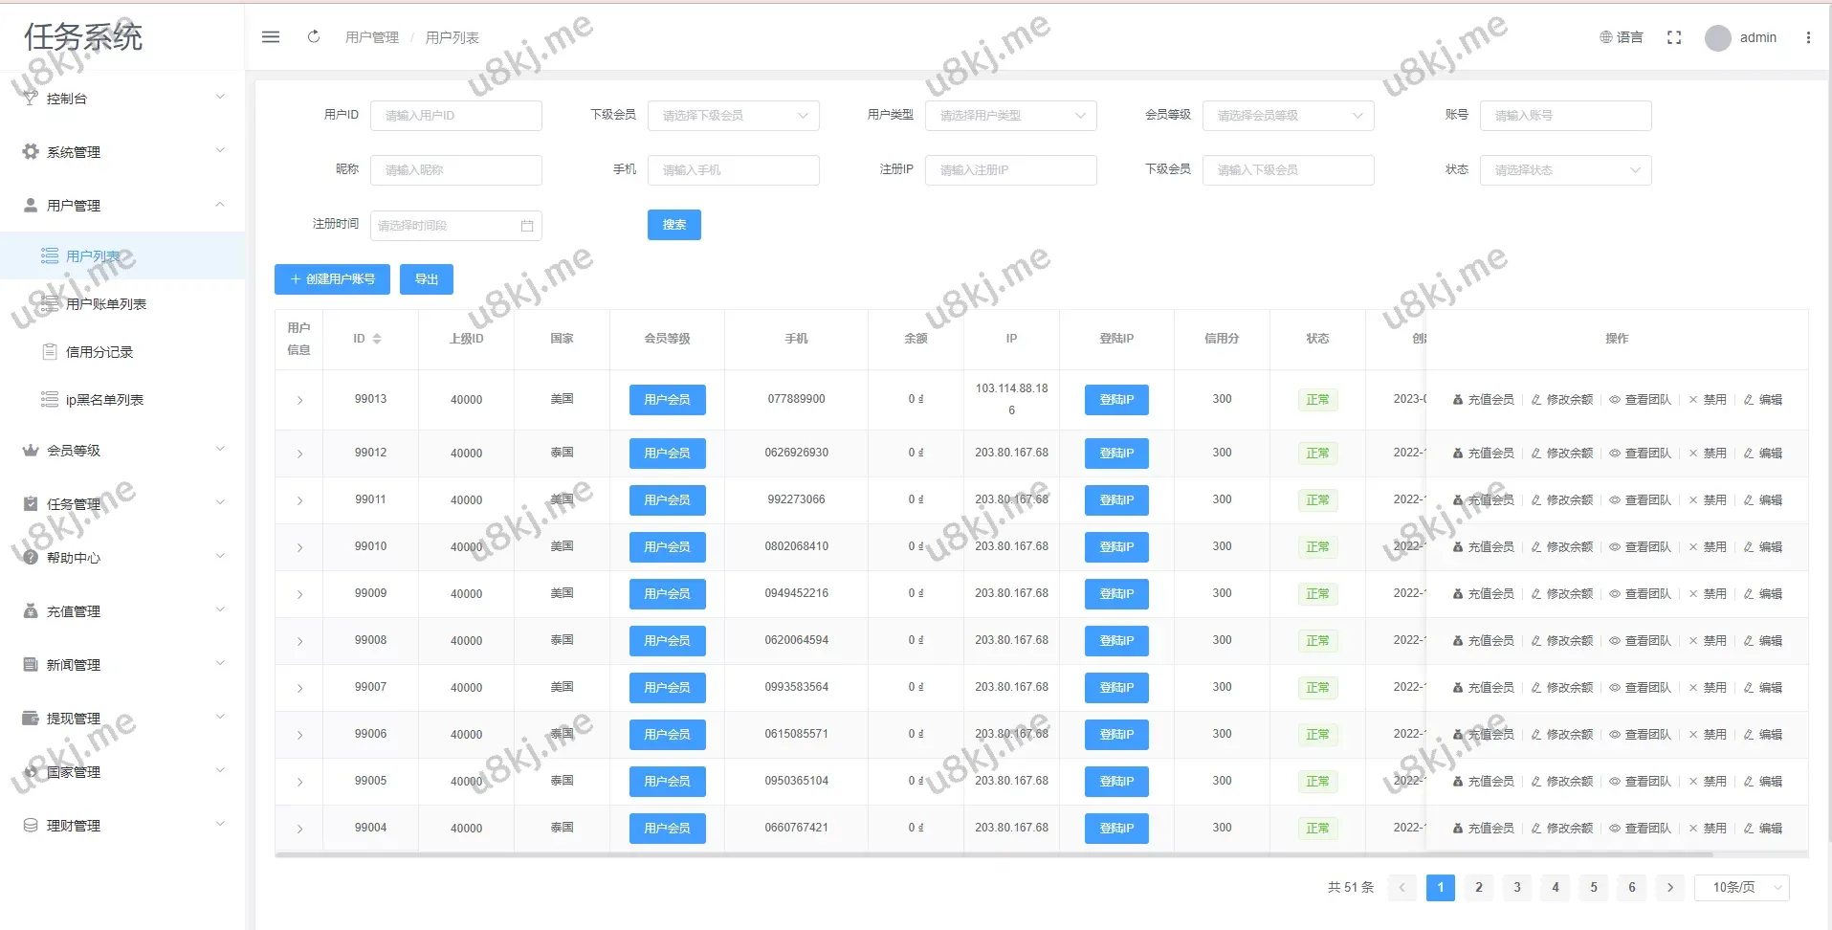Click the refresh page icon
This screenshot has width=1832, height=930.
point(313,37)
